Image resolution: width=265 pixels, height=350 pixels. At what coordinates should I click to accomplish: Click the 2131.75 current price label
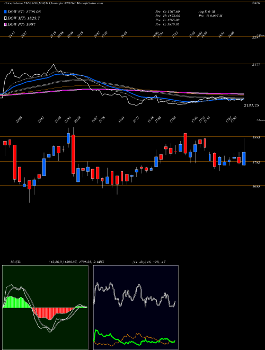251,106
